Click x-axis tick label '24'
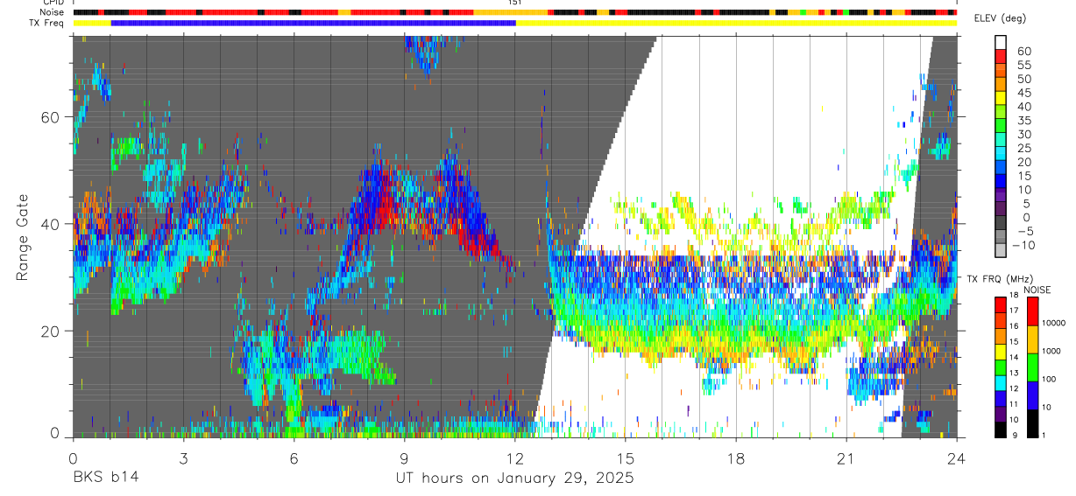This screenshot has height=496, width=1076. 956,458
